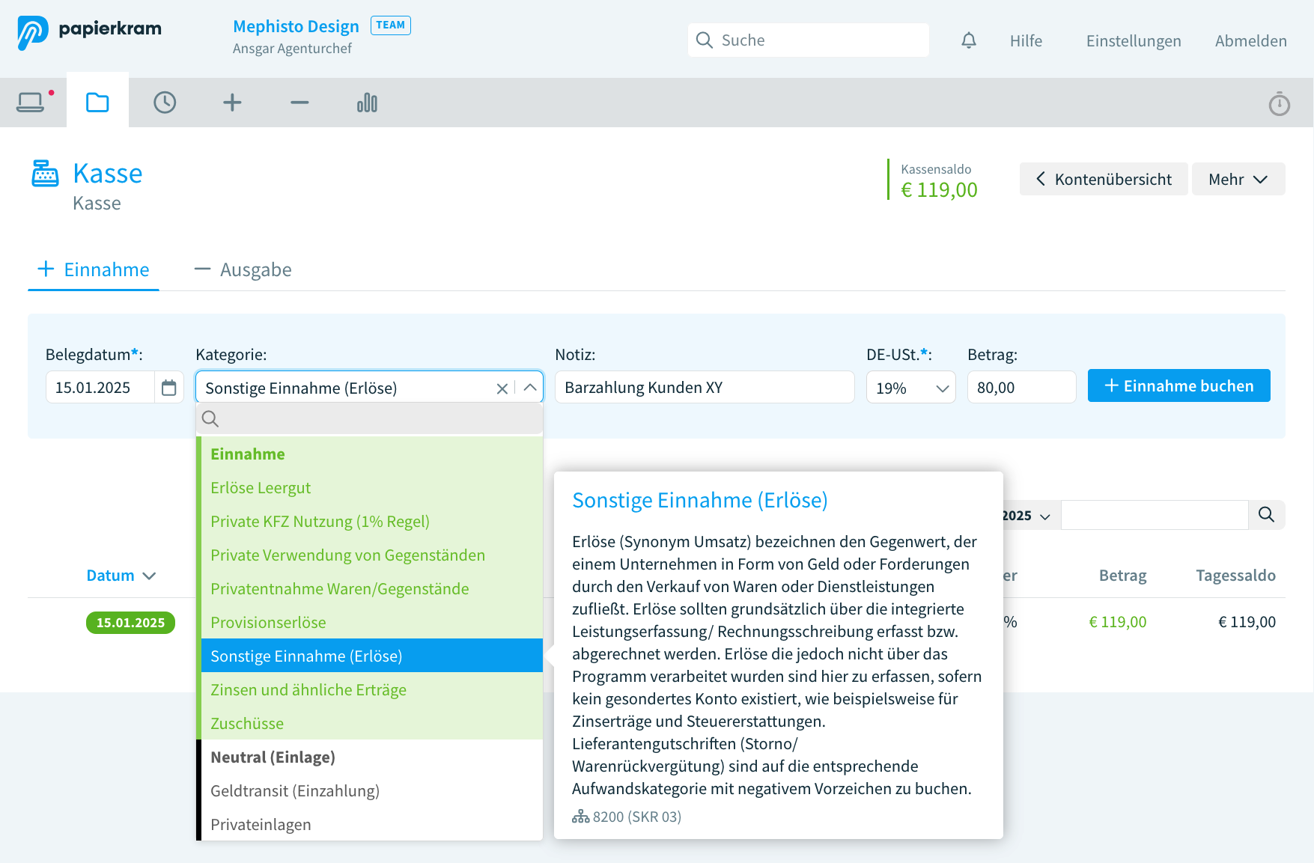Click the table search magnifier button
Image resolution: width=1314 pixels, height=863 pixels.
pyautogui.click(x=1266, y=515)
